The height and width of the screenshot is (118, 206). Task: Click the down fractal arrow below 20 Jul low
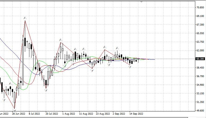pyautogui.click(x=46, y=90)
